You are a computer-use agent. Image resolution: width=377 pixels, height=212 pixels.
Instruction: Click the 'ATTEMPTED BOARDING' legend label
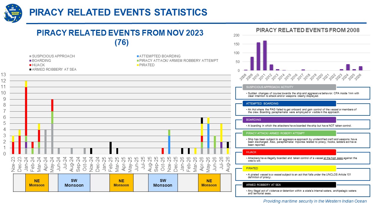(160, 56)
